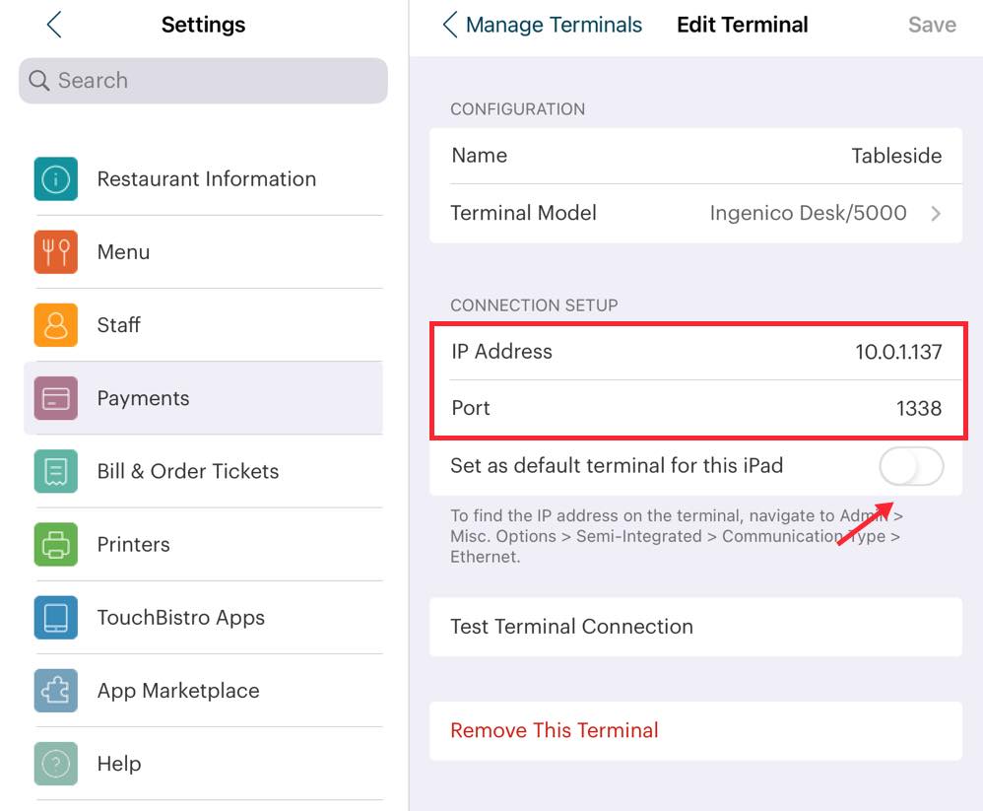Click the App Marketplace puzzle icon
This screenshot has height=811, width=983.
pyautogui.click(x=56, y=691)
